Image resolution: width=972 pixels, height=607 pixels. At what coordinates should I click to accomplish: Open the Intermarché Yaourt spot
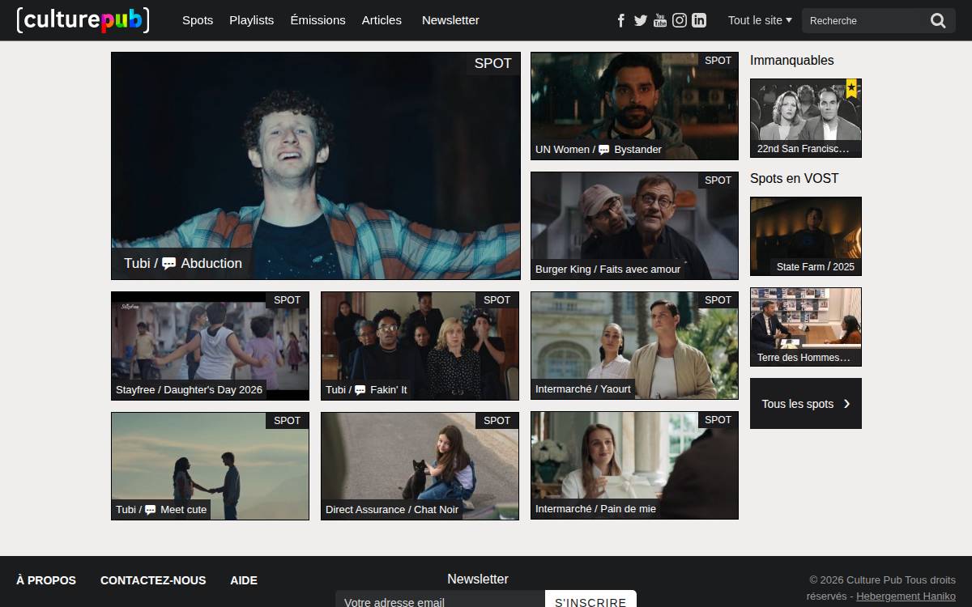point(634,346)
